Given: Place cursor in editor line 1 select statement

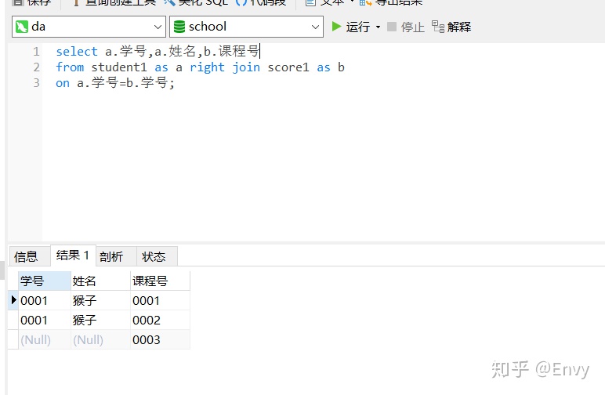Looking at the screenshot, I should (158, 51).
